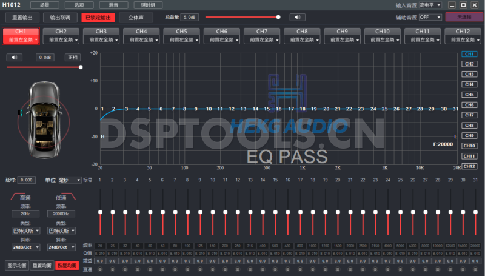Click the 重置输出 reset output button
Screen dimensions: 485x276
pyautogui.click(x=22, y=18)
